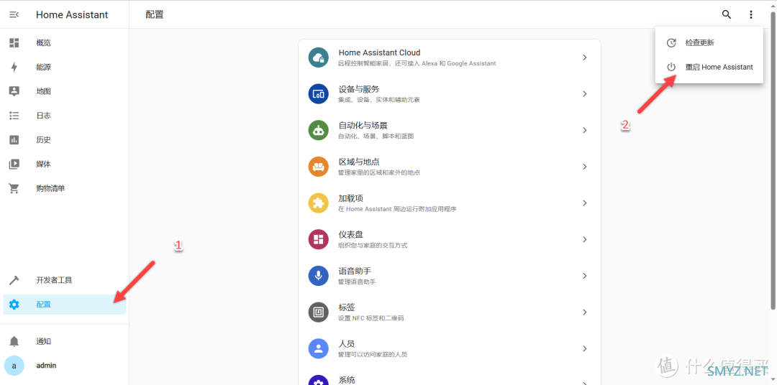Open admin user profile label
The width and height of the screenshot is (777, 385).
[x=46, y=366]
